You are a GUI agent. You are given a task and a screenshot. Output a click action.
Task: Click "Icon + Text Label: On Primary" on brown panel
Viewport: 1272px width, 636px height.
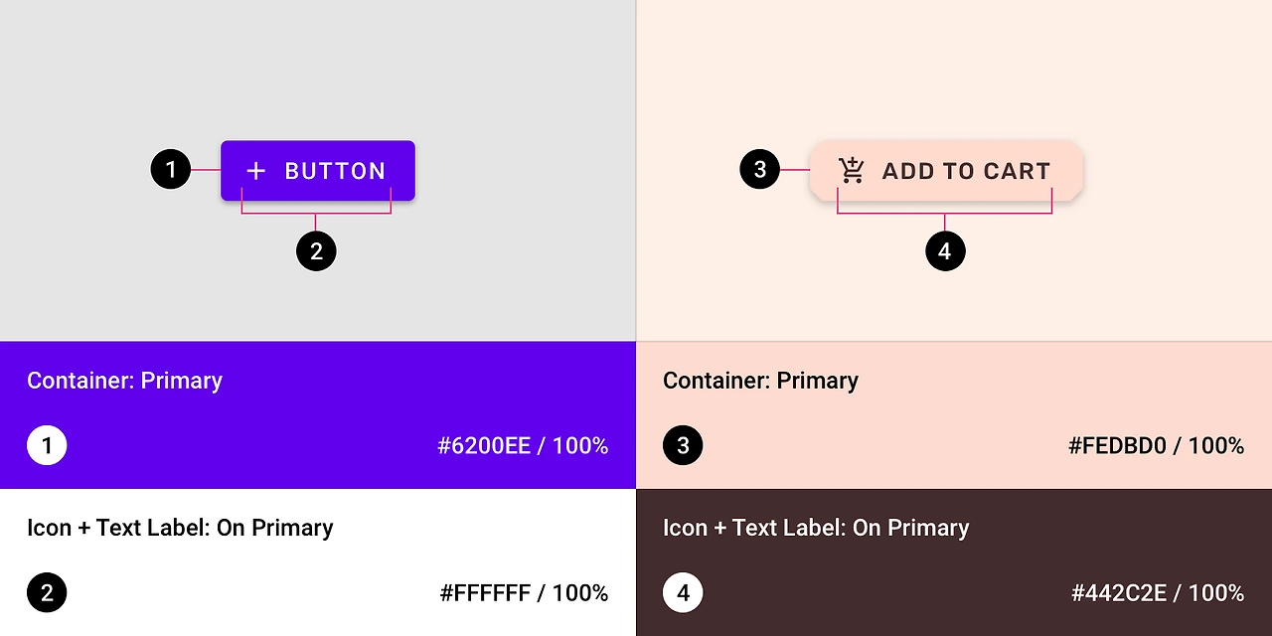816,528
